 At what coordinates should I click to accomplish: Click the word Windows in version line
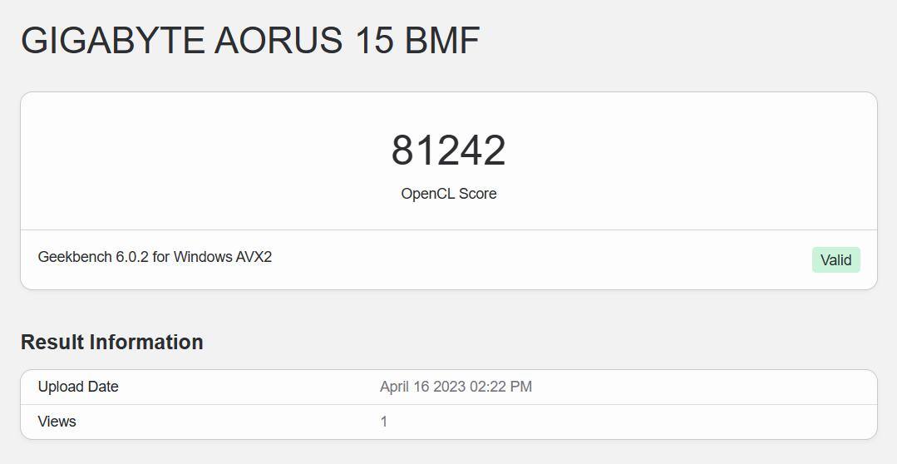[x=203, y=257]
